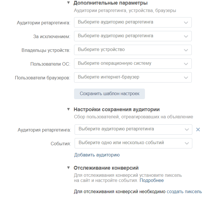The width and height of the screenshot is (221, 200).
Task: Click the chevron in the За исключением field
Action: (186, 36)
